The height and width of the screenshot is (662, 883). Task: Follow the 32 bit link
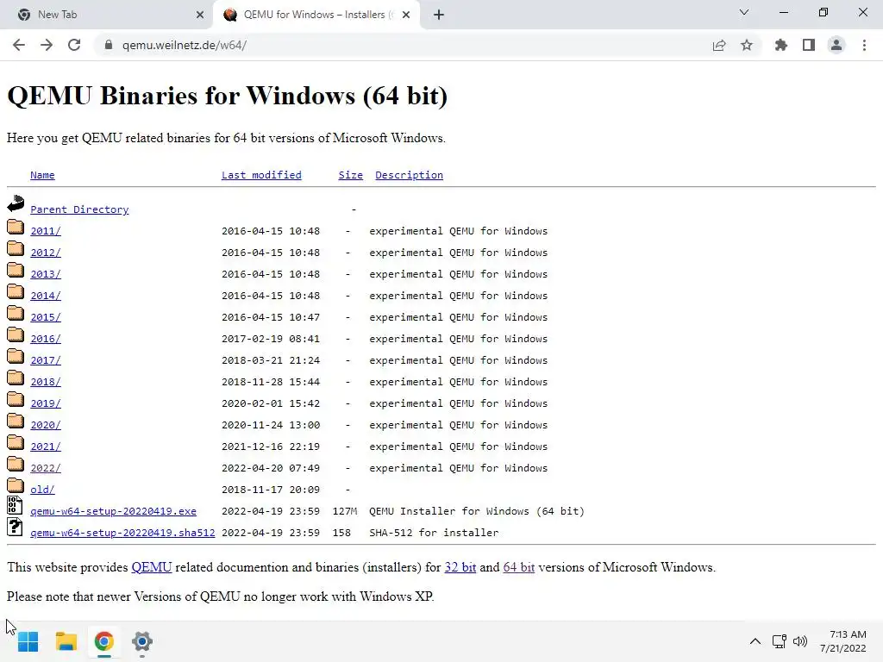click(460, 567)
